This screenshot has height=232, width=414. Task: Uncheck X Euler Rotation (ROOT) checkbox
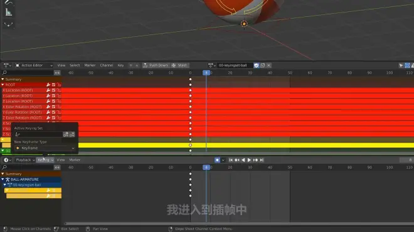click(53, 107)
